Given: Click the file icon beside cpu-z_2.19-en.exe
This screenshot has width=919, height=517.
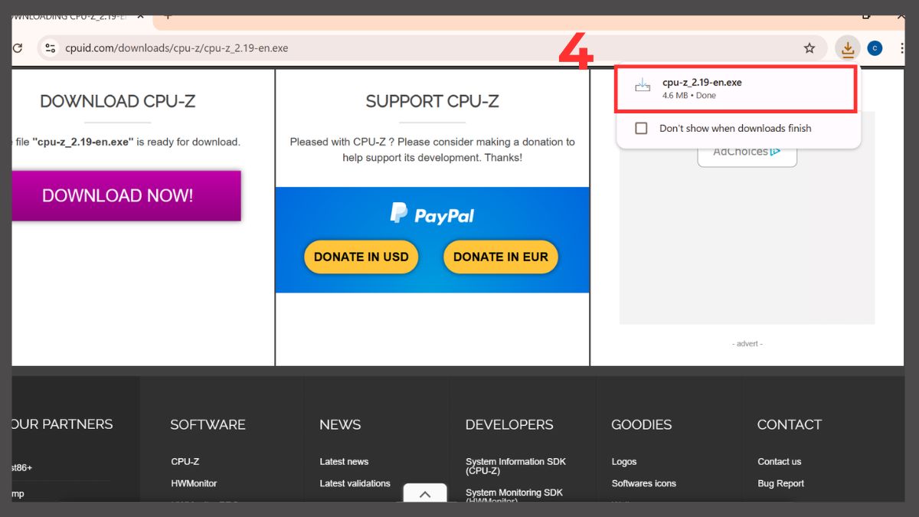Looking at the screenshot, I should [643, 87].
